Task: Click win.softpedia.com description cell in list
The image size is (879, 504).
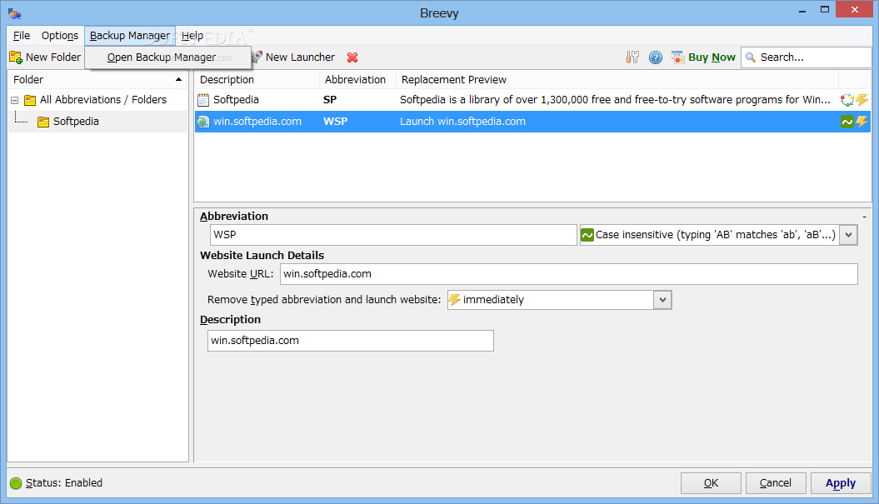Action: [257, 122]
